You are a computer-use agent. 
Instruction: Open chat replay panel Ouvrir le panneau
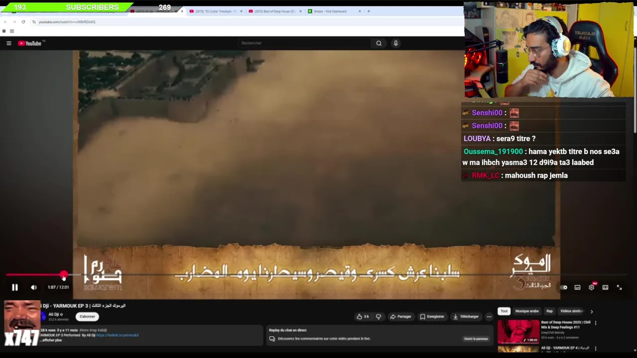pos(476,339)
